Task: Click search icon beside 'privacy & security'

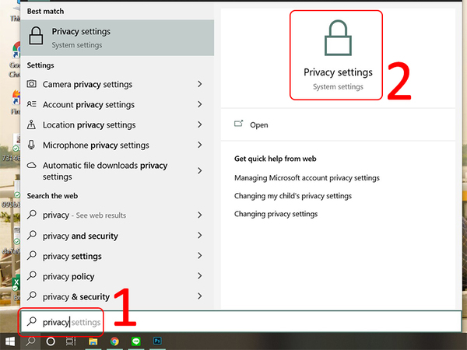Action: [x=32, y=296]
